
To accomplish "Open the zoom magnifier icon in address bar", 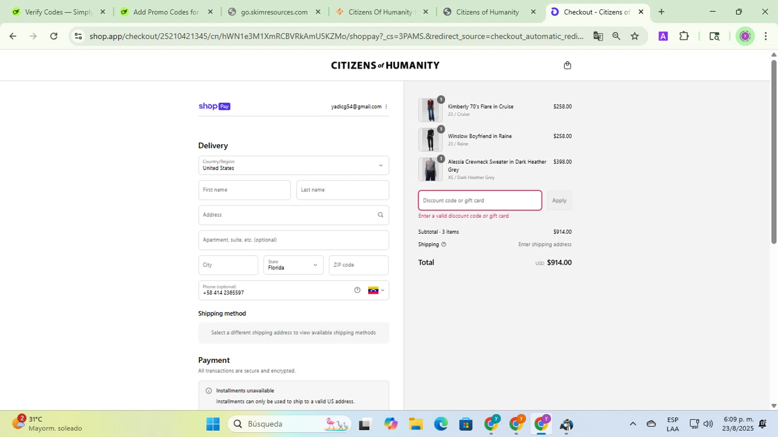I will click(x=616, y=36).
